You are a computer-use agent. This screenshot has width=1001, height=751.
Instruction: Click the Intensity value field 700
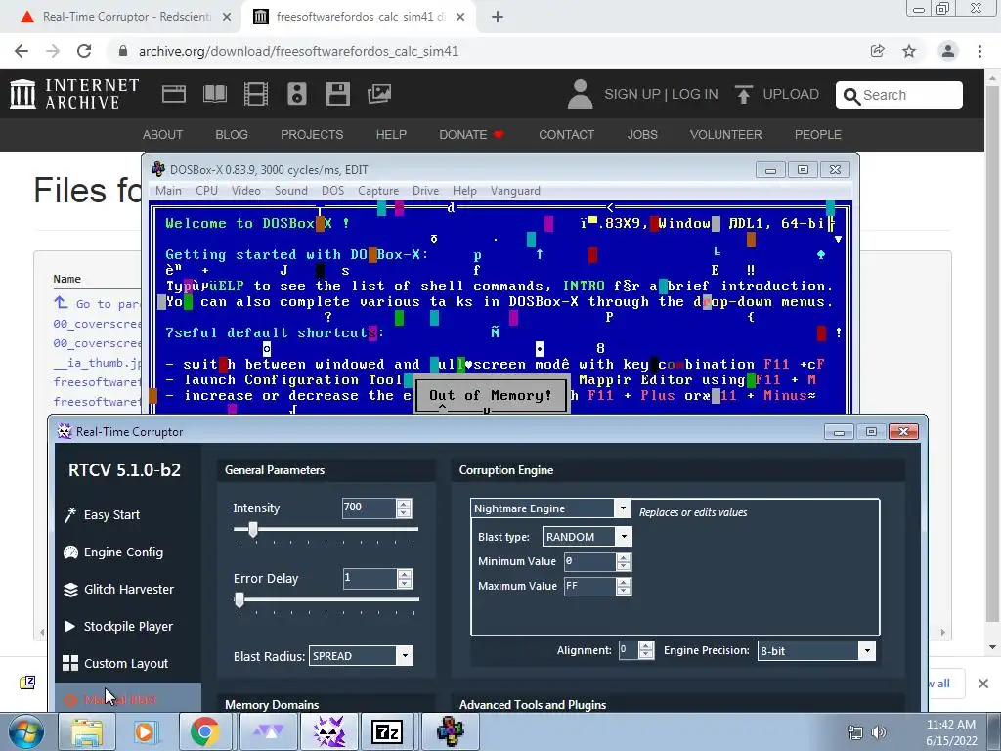tap(369, 508)
